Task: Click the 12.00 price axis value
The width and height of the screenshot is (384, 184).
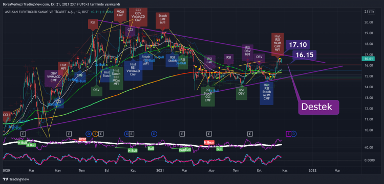Action: (x=369, y=109)
